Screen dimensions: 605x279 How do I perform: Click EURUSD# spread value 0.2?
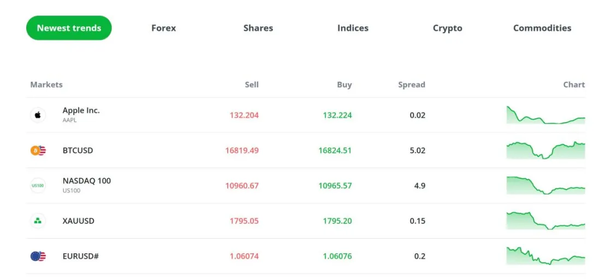pos(420,256)
